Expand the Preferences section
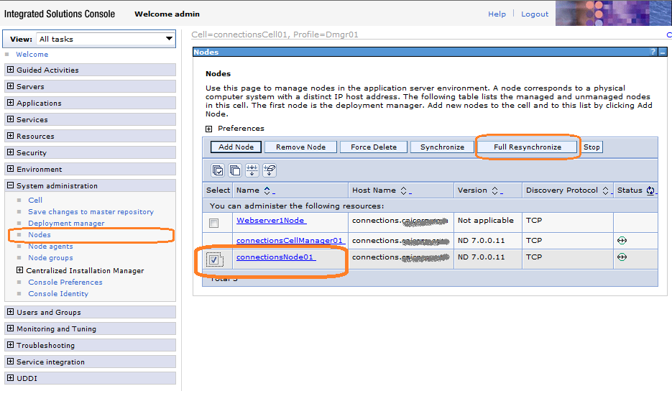Viewport: 672px width, 409px height. click(x=208, y=129)
